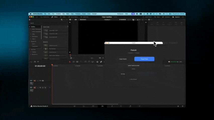214x120 pixels.
Task: Open the Keyframes panel
Action: click(84, 17)
